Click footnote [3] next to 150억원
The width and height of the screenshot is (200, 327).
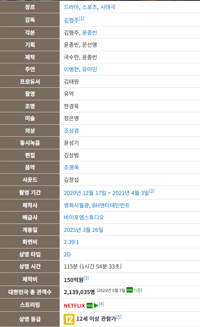tap(86, 278)
